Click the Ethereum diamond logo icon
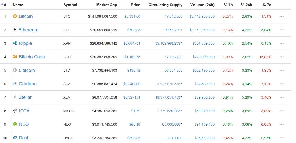296x143 pixels. point(15,30)
